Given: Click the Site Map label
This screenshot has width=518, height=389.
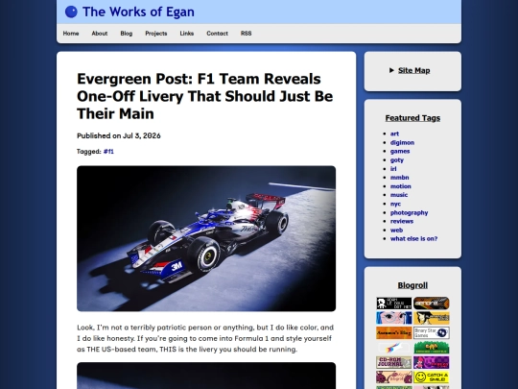Looking at the screenshot, I should click(x=414, y=70).
